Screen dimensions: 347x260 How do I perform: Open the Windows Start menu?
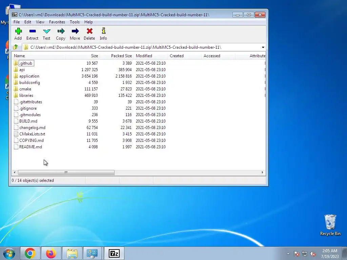click(x=9, y=253)
